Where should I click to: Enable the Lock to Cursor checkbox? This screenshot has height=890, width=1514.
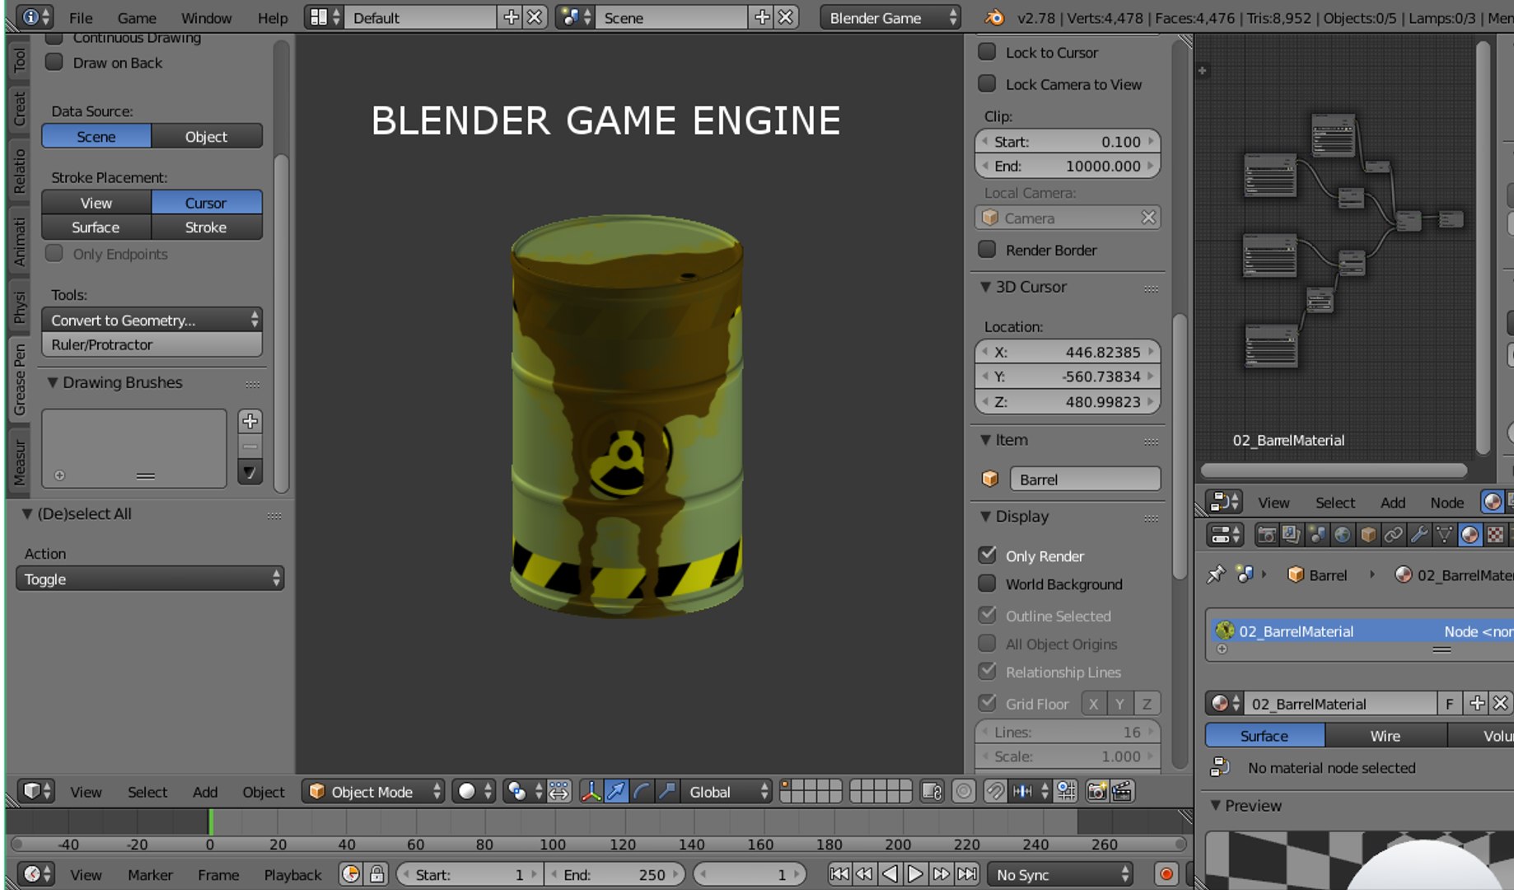point(987,52)
